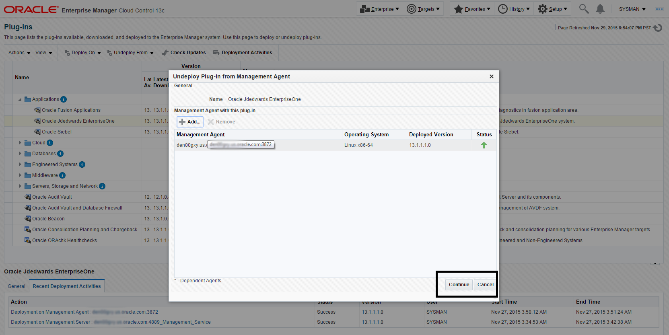
Task: Click the Cloud folder icon
Action: tap(28, 143)
